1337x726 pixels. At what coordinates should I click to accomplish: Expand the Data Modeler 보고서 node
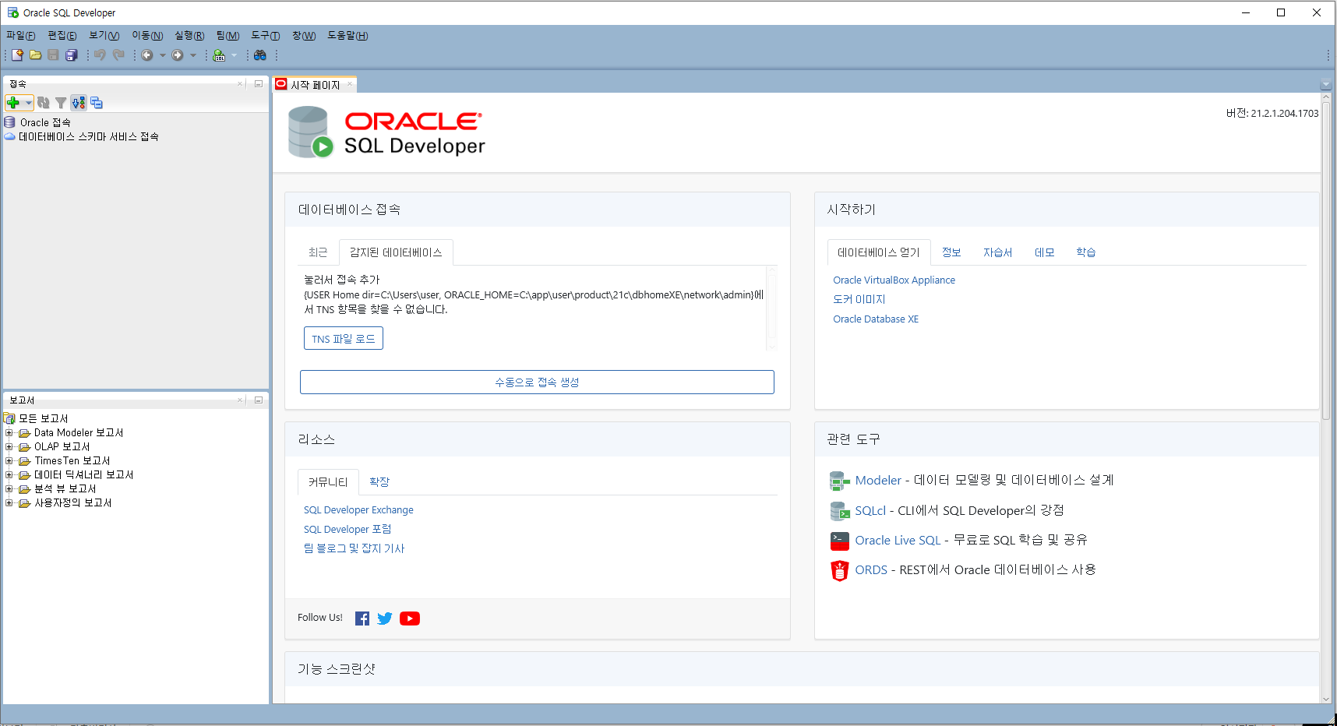(9, 432)
